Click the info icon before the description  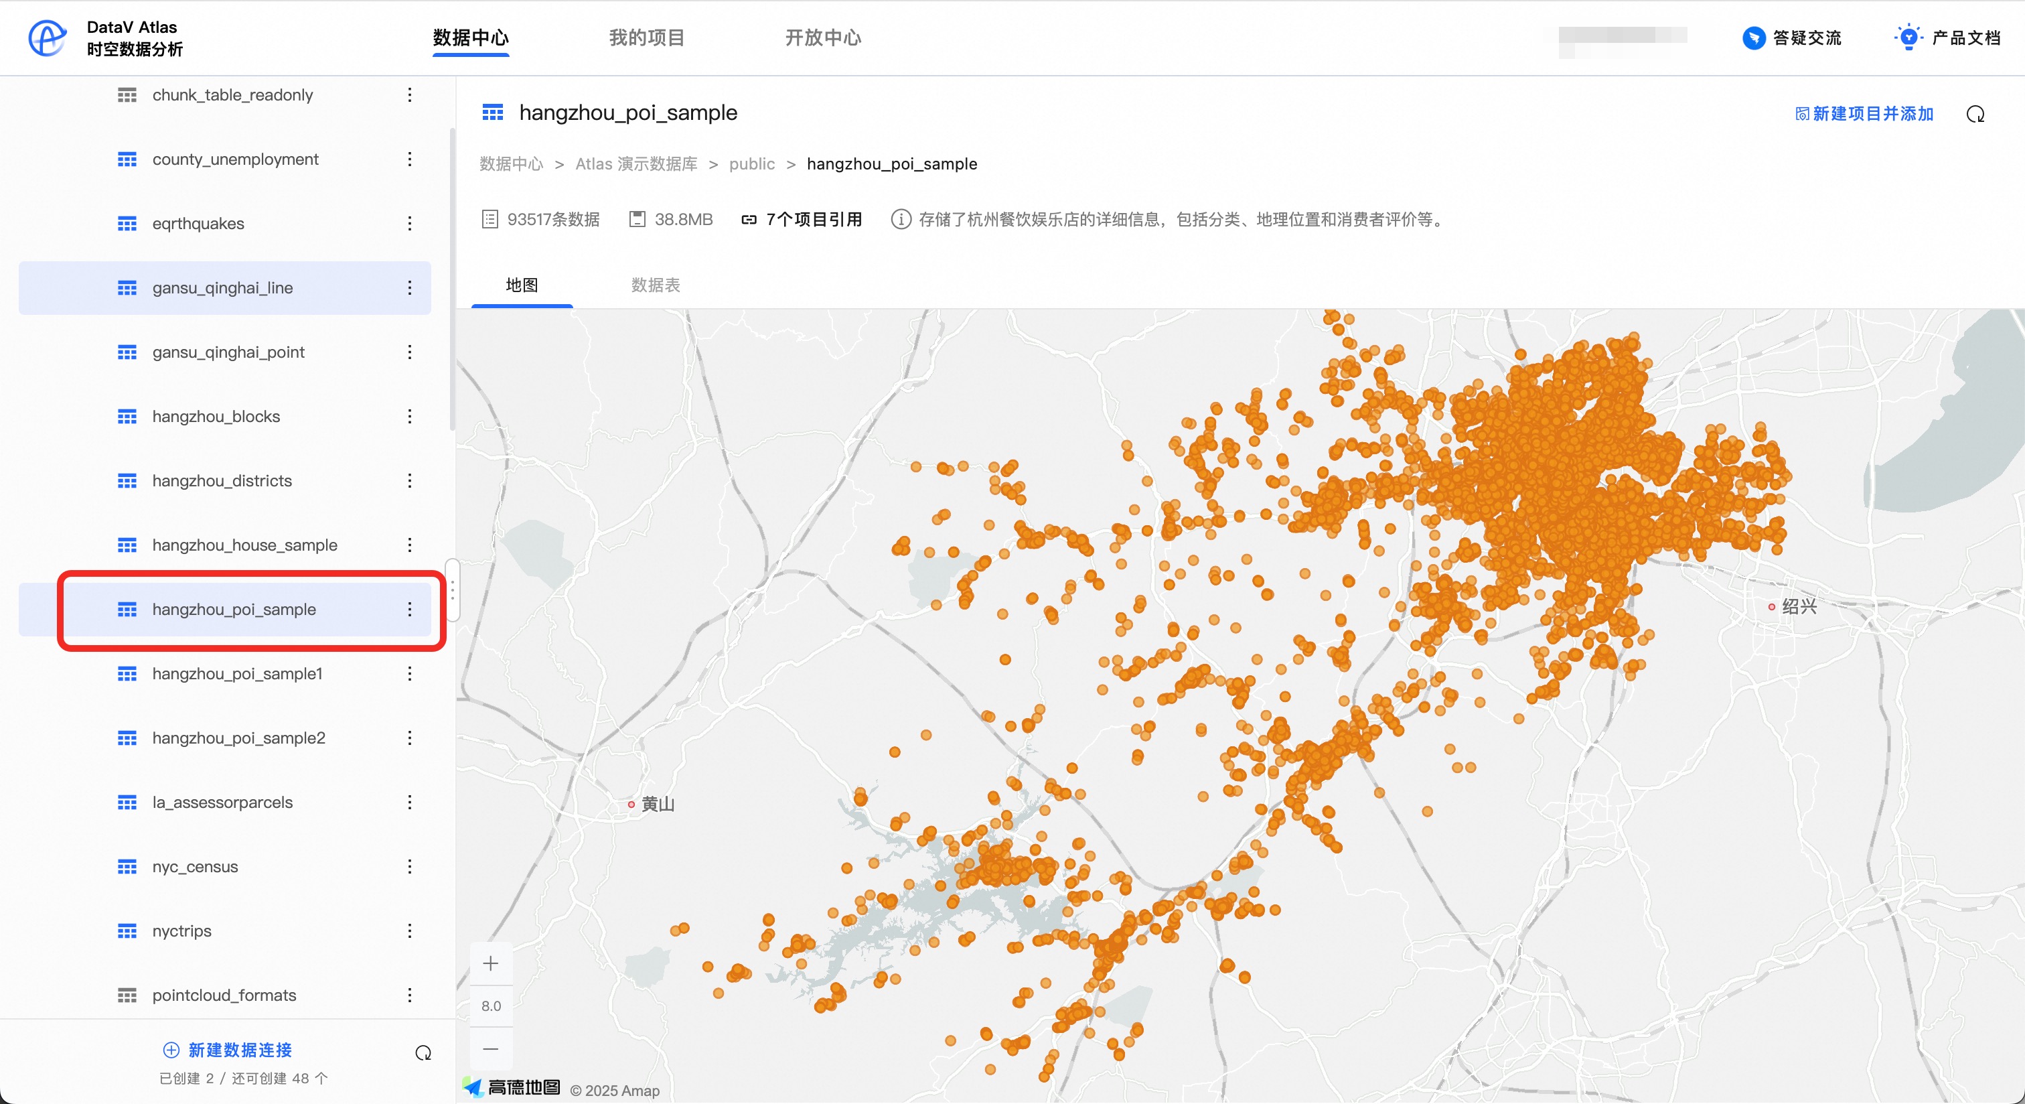[x=900, y=219]
